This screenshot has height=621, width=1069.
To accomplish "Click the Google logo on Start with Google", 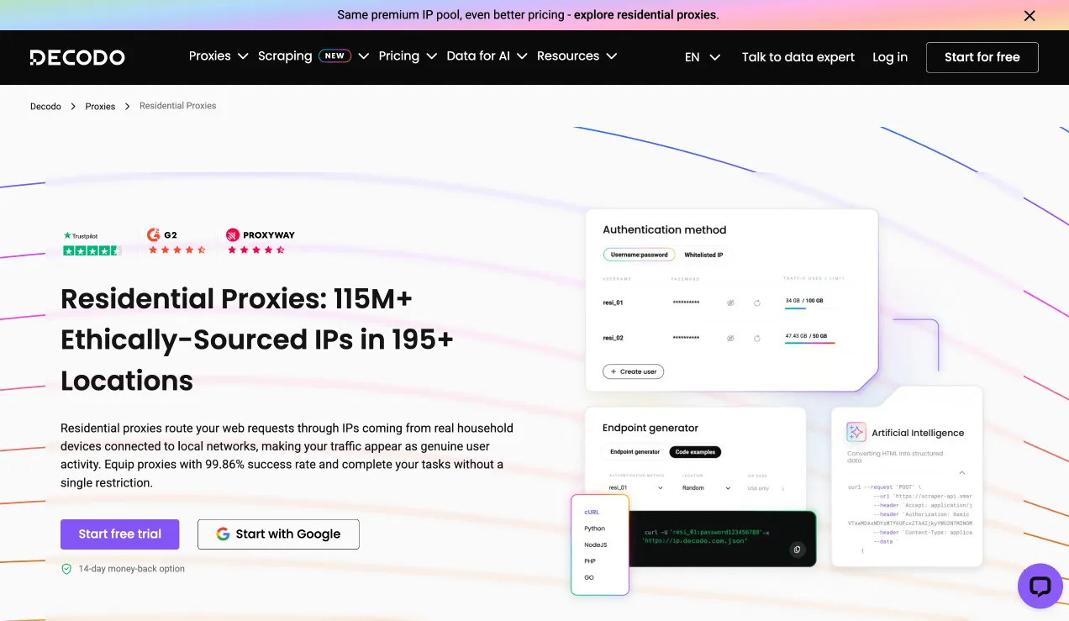I will [x=223, y=534].
